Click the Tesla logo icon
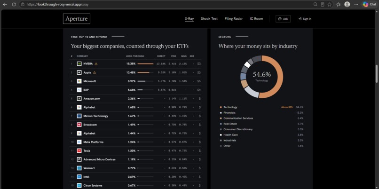 point(79,151)
